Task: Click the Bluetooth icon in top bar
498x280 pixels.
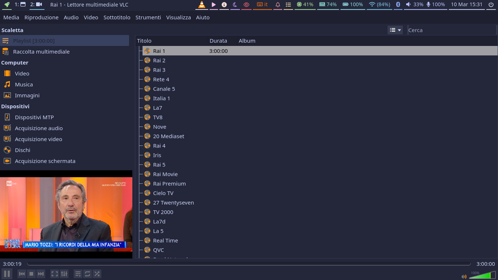Action: 398,4
